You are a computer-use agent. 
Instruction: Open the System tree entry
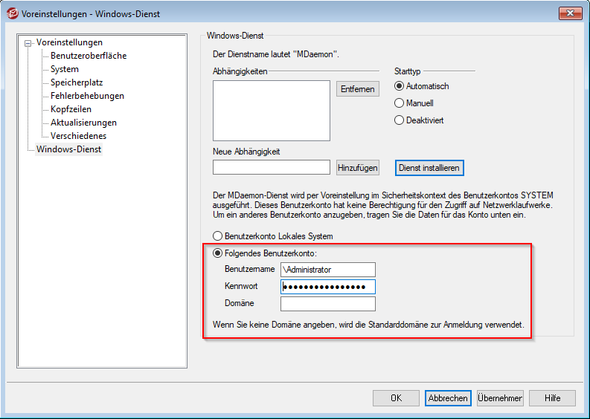click(x=64, y=69)
